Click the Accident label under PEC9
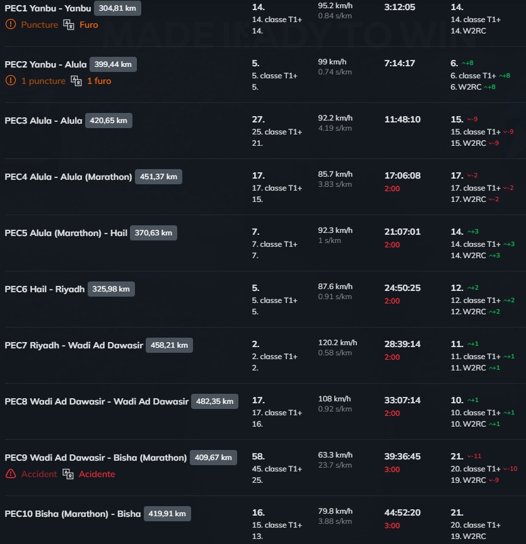526x544 pixels. 39,474
